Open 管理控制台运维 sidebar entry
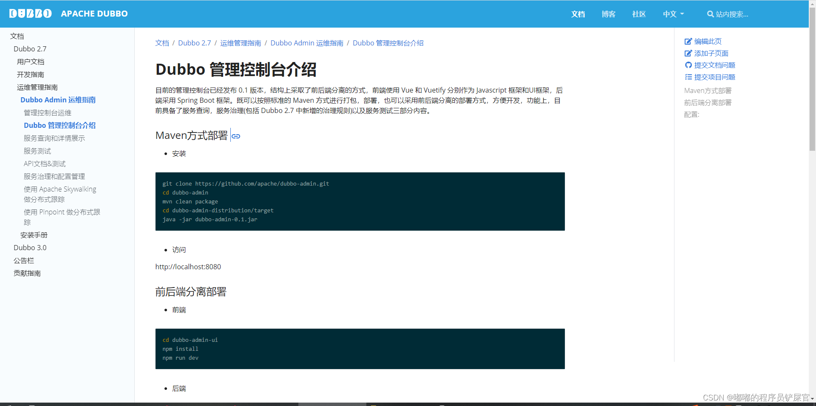Image resolution: width=816 pixels, height=406 pixels. [x=48, y=113]
